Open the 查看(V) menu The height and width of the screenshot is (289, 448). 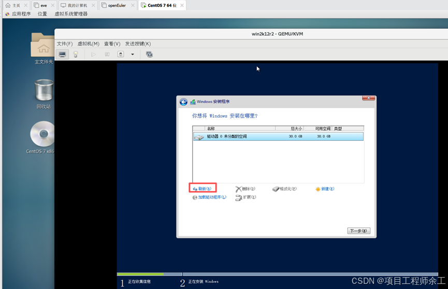coord(112,44)
